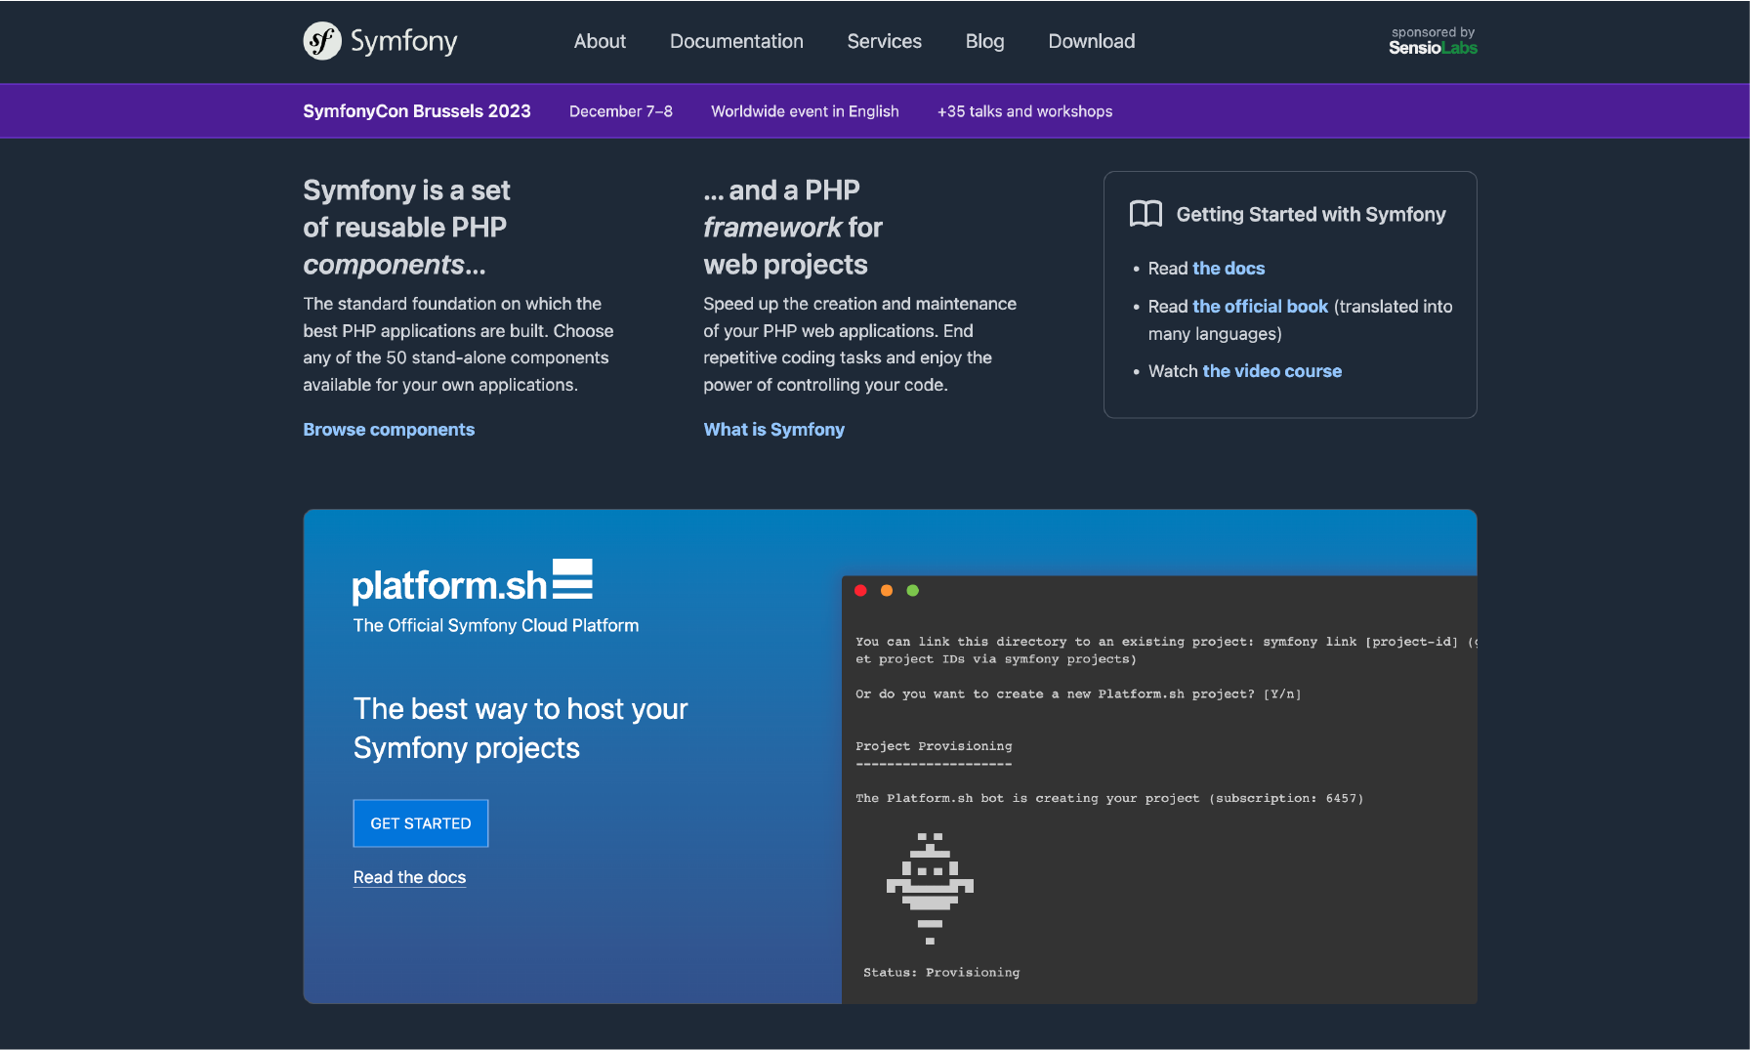The width and height of the screenshot is (1750, 1050).
Task: Open the About menu
Action: (x=600, y=41)
